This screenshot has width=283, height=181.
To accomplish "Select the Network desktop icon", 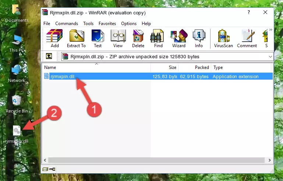I will 17,73.
